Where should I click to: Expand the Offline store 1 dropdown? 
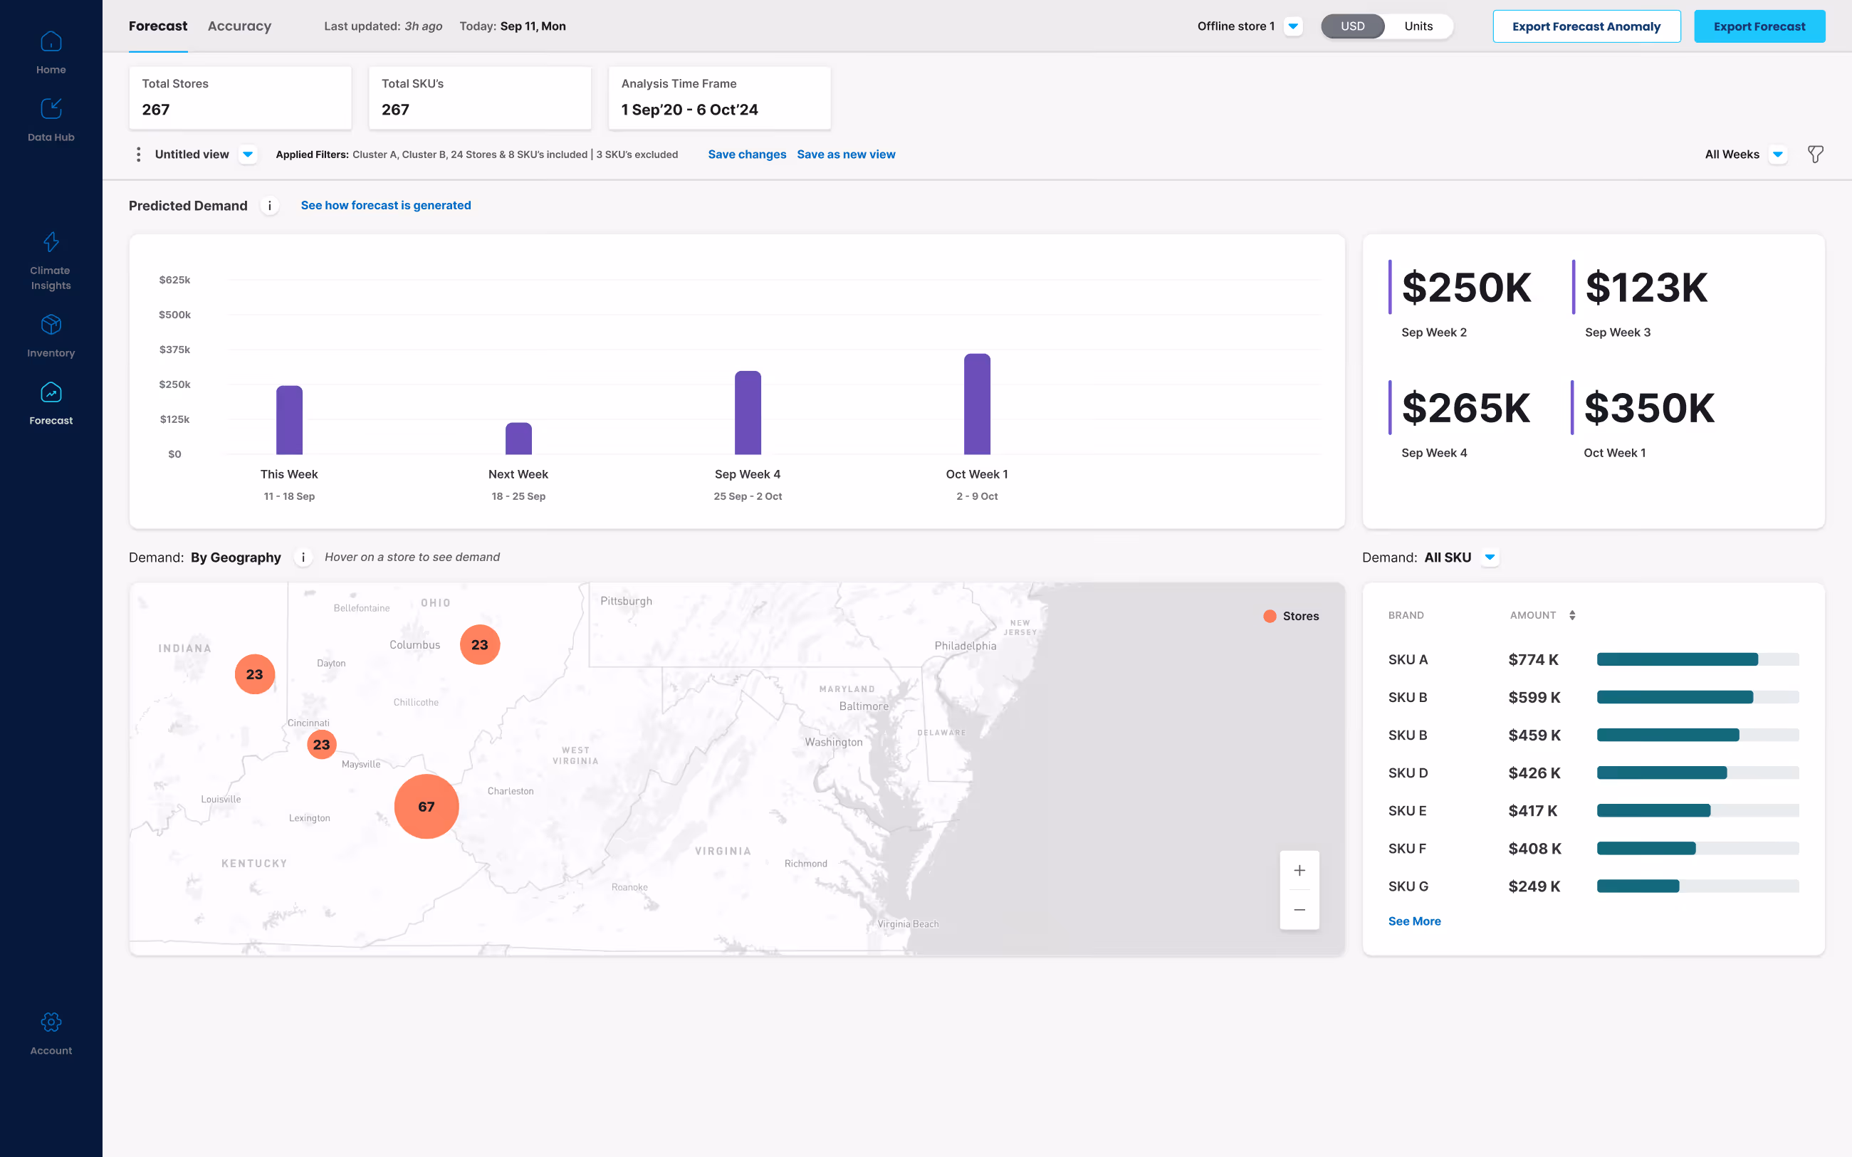[x=1293, y=26]
